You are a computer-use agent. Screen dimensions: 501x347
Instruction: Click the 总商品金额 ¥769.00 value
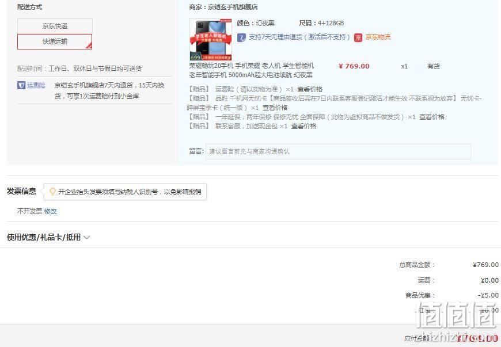(x=485, y=265)
